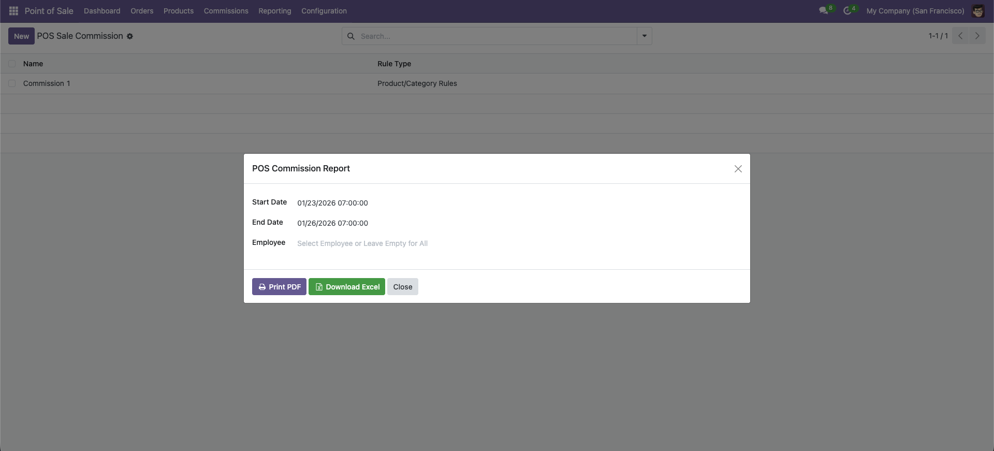Open the Commissions menu

[226, 11]
